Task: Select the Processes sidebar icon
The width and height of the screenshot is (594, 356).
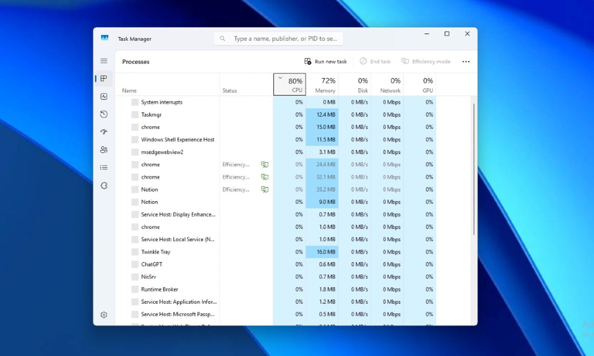Action: [104, 78]
